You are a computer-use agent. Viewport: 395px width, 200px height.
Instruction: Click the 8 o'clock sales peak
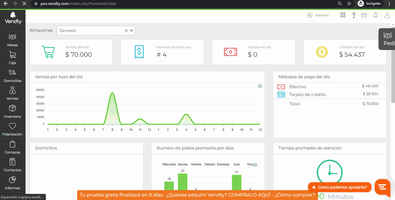tap(112, 93)
